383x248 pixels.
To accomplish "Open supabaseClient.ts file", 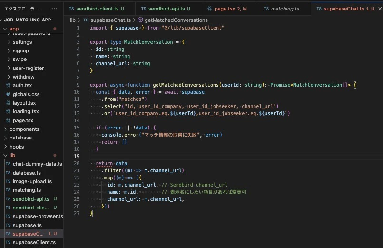I will pos(34,242).
